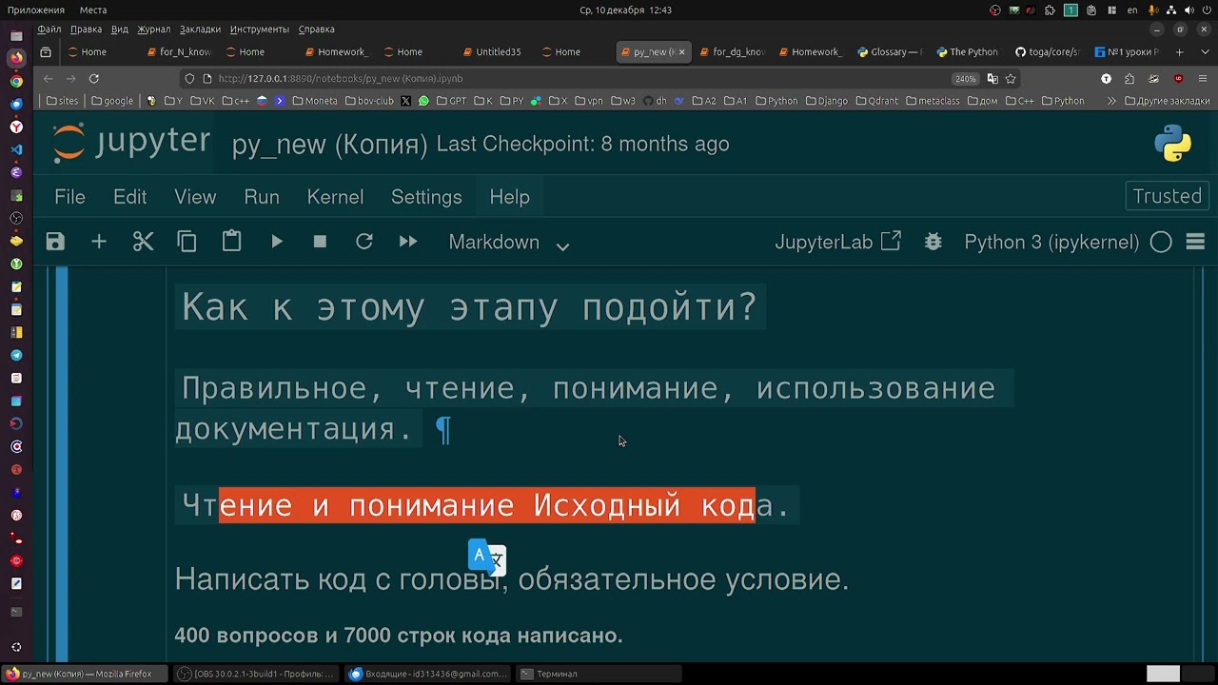The width and height of the screenshot is (1218, 685).
Task: Cut selected cell with scissors icon
Action: [x=143, y=242]
